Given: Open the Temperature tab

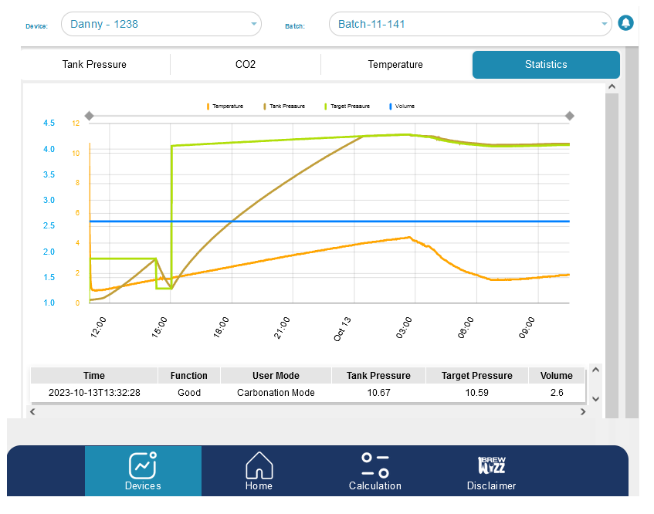Looking at the screenshot, I should 395,65.
